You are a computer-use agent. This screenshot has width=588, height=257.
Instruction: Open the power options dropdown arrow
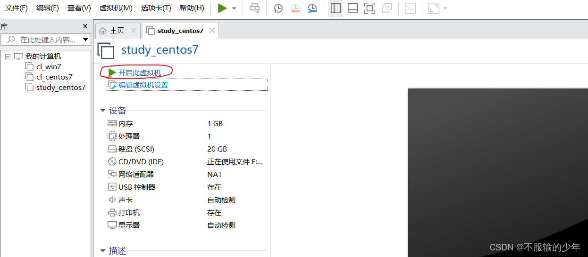click(234, 8)
